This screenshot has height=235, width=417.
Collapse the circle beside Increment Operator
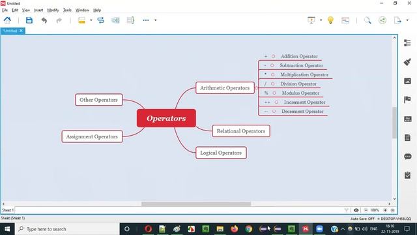(x=276, y=102)
